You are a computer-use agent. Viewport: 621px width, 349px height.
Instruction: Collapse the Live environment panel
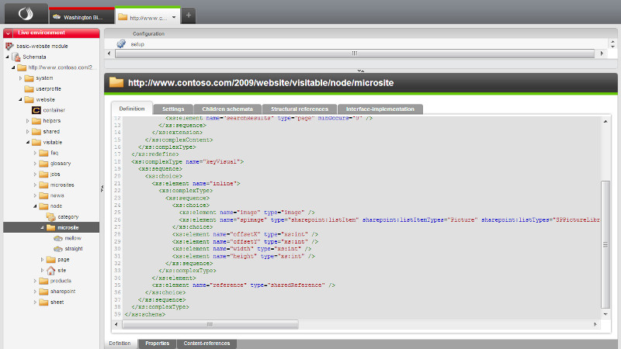point(8,33)
